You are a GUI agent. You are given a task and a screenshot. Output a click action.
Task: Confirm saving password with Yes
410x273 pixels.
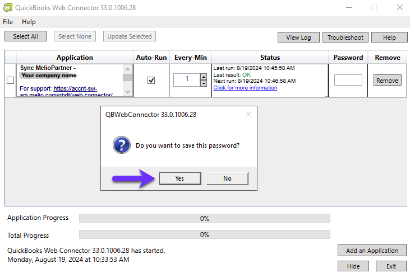pos(180,178)
